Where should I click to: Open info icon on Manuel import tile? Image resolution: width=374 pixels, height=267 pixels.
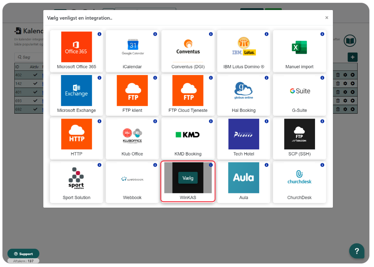point(322,34)
